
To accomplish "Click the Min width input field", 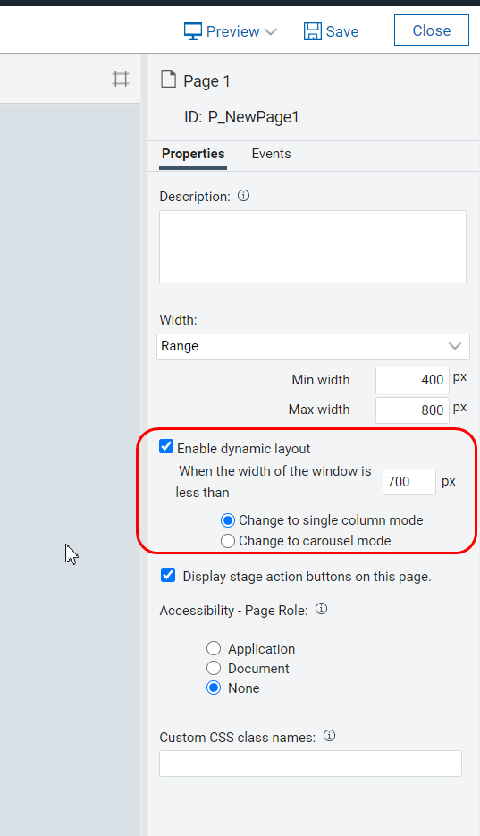I will [x=412, y=380].
